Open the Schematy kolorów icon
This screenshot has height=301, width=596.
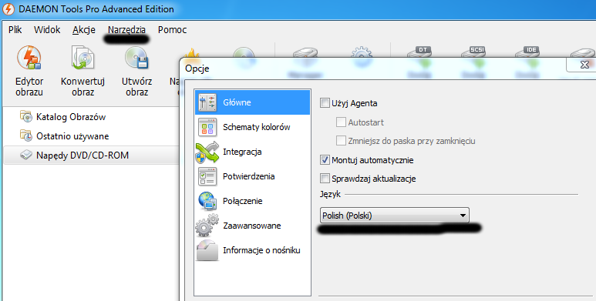(x=207, y=127)
